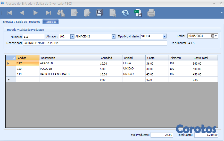Switch to the Registros tab
Image resolution: width=224 pixels, height=141 pixels.
pos(51,22)
